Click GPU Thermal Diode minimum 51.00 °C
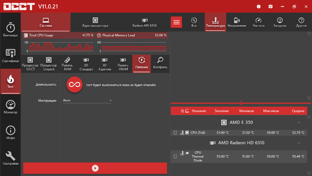This screenshot has width=312, height=176. [x=248, y=156]
